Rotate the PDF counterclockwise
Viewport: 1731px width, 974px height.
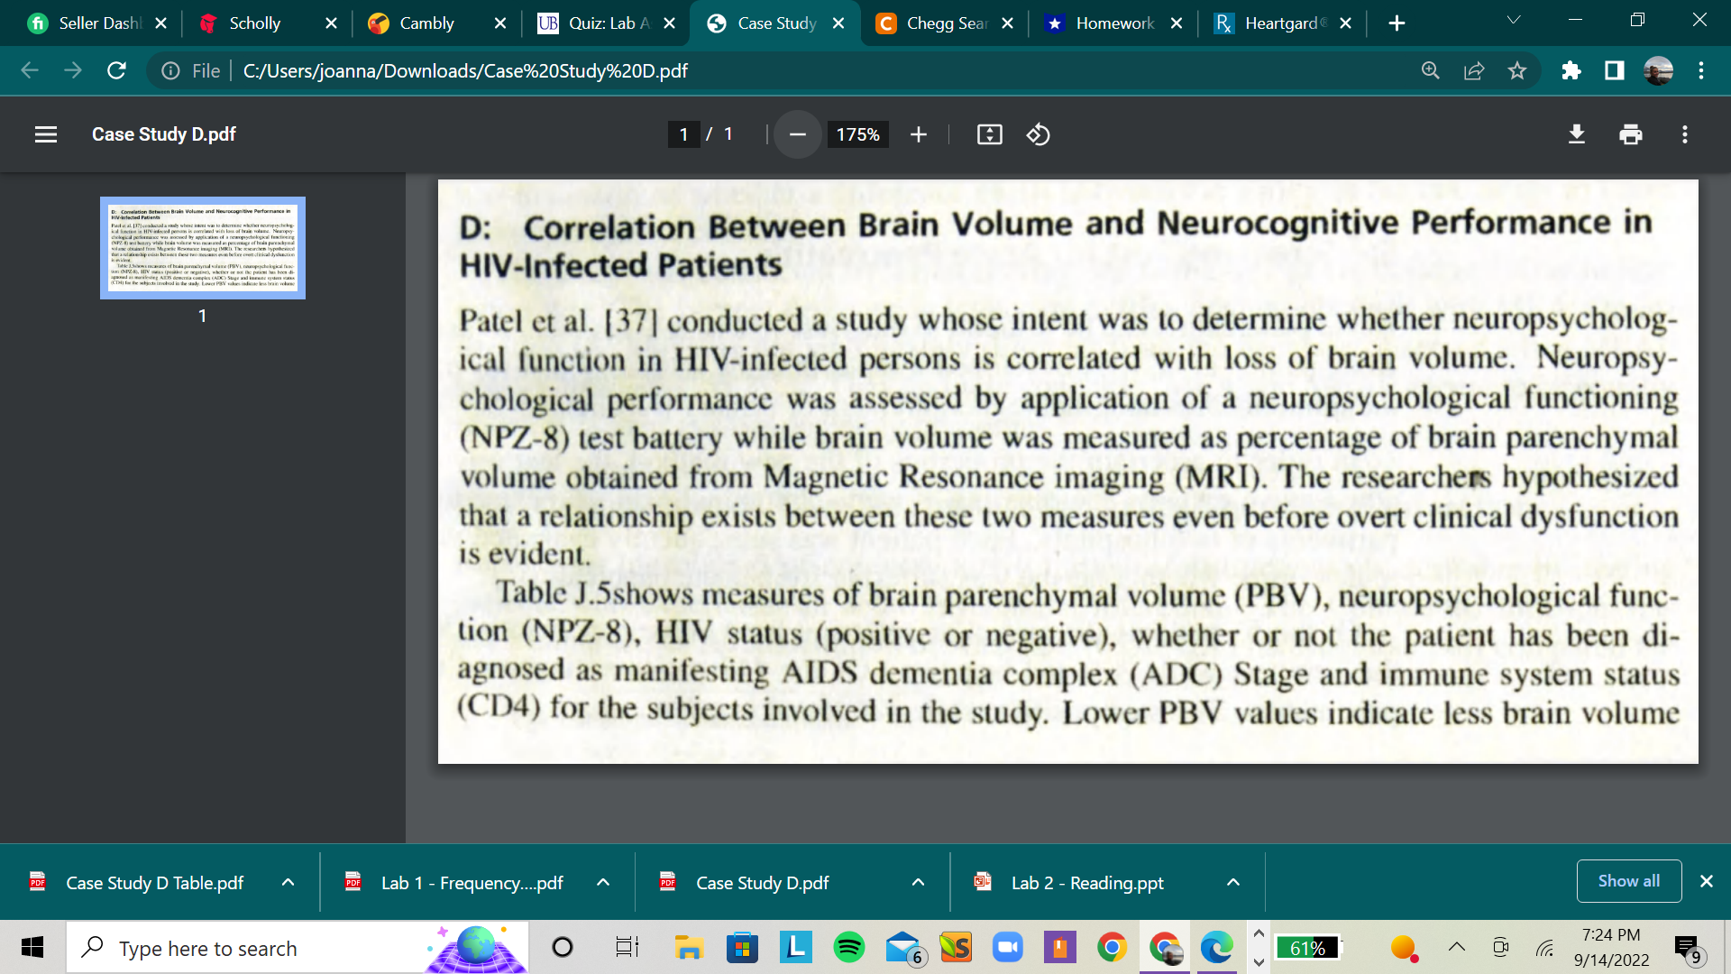[1038, 134]
